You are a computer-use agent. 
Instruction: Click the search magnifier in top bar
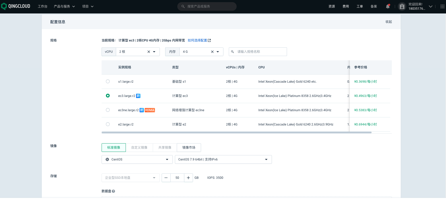(x=183, y=6)
